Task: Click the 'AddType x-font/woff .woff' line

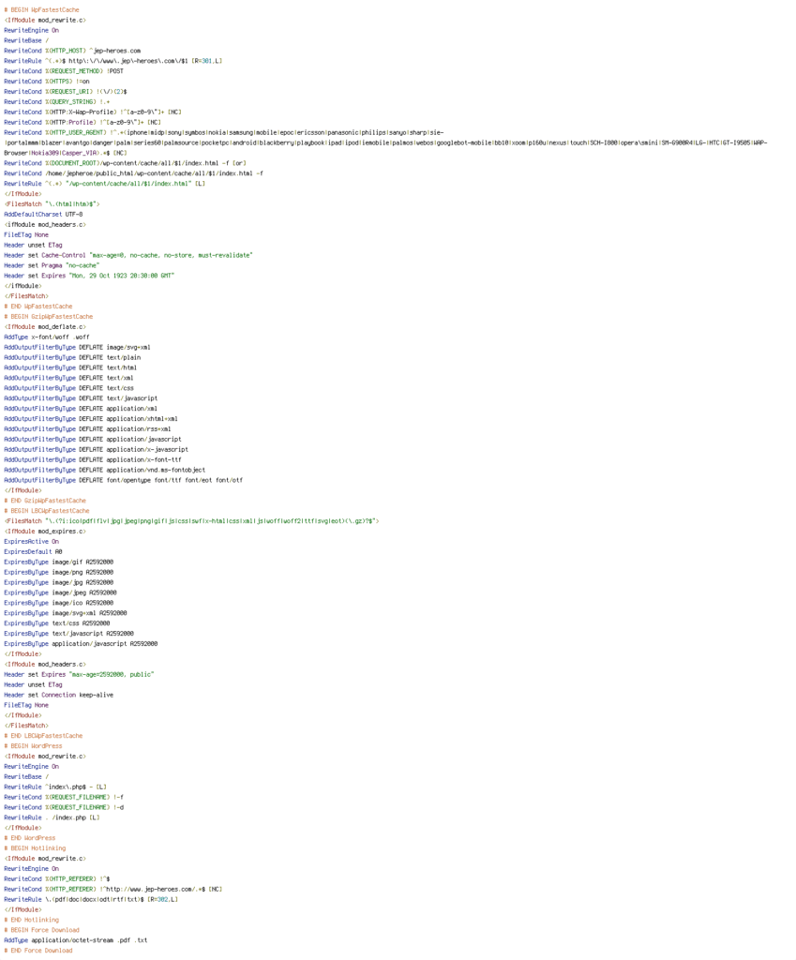Action: [x=47, y=337]
